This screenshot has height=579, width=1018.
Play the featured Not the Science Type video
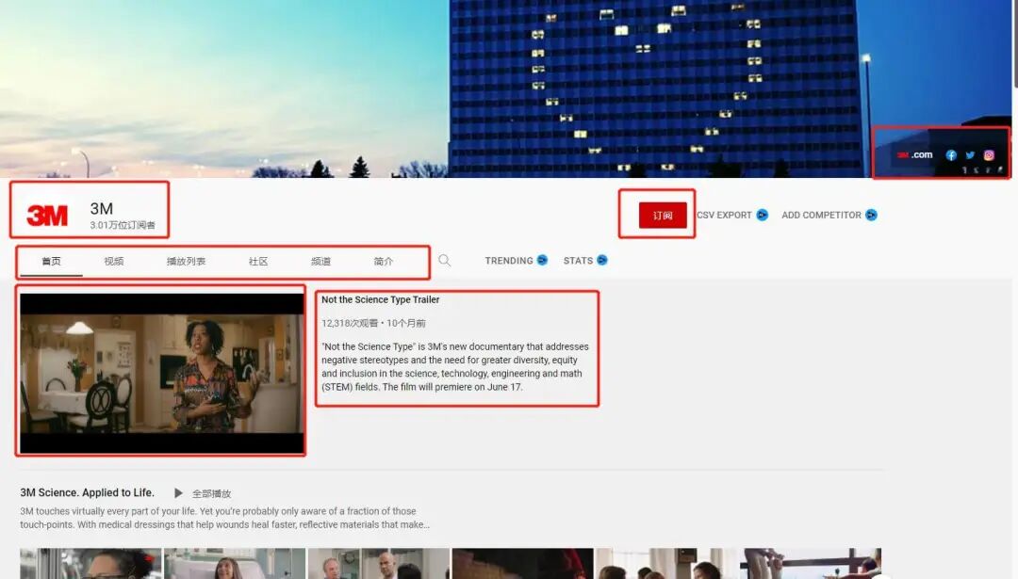(162, 374)
